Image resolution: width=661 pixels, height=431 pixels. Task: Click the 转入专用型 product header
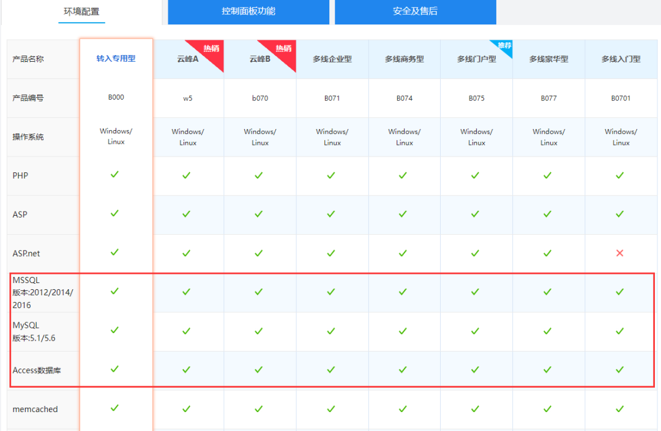pyautogui.click(x=116, y=59)
